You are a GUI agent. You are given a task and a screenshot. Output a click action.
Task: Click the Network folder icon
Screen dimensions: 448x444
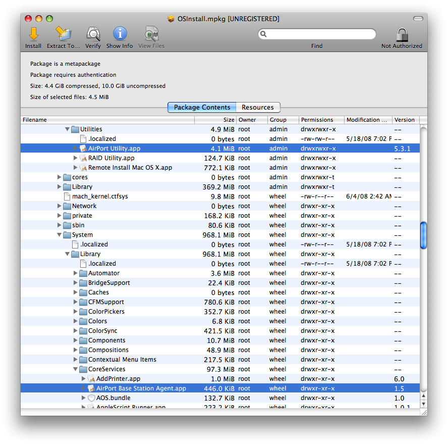point(67,206)
